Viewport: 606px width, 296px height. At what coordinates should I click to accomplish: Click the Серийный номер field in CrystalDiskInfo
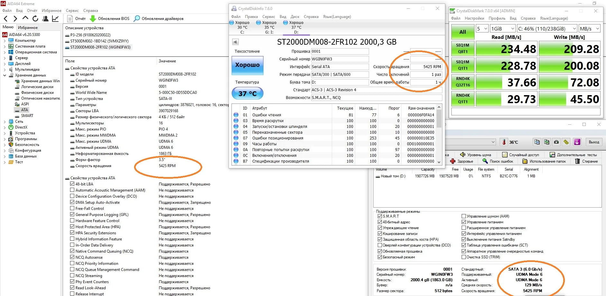[340, 59]
